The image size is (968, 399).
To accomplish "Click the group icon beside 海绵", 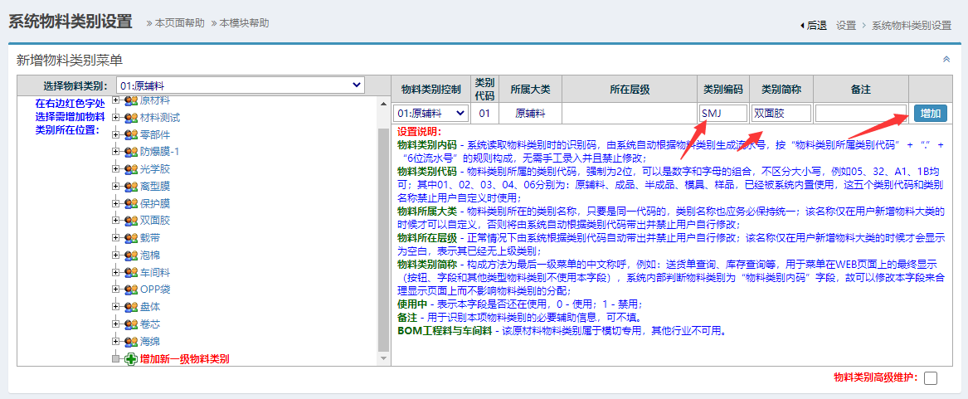I will click(x=131, y=342).
